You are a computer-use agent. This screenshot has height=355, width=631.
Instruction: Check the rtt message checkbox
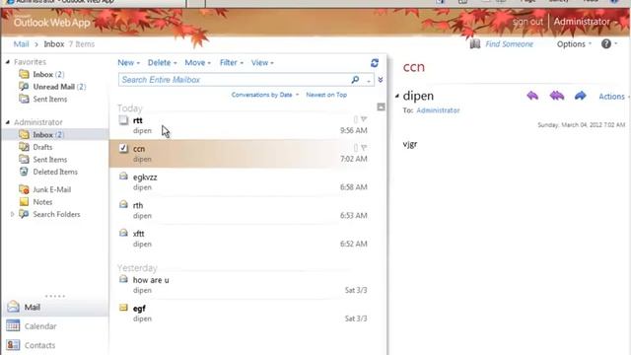click(x=123, y=120)
